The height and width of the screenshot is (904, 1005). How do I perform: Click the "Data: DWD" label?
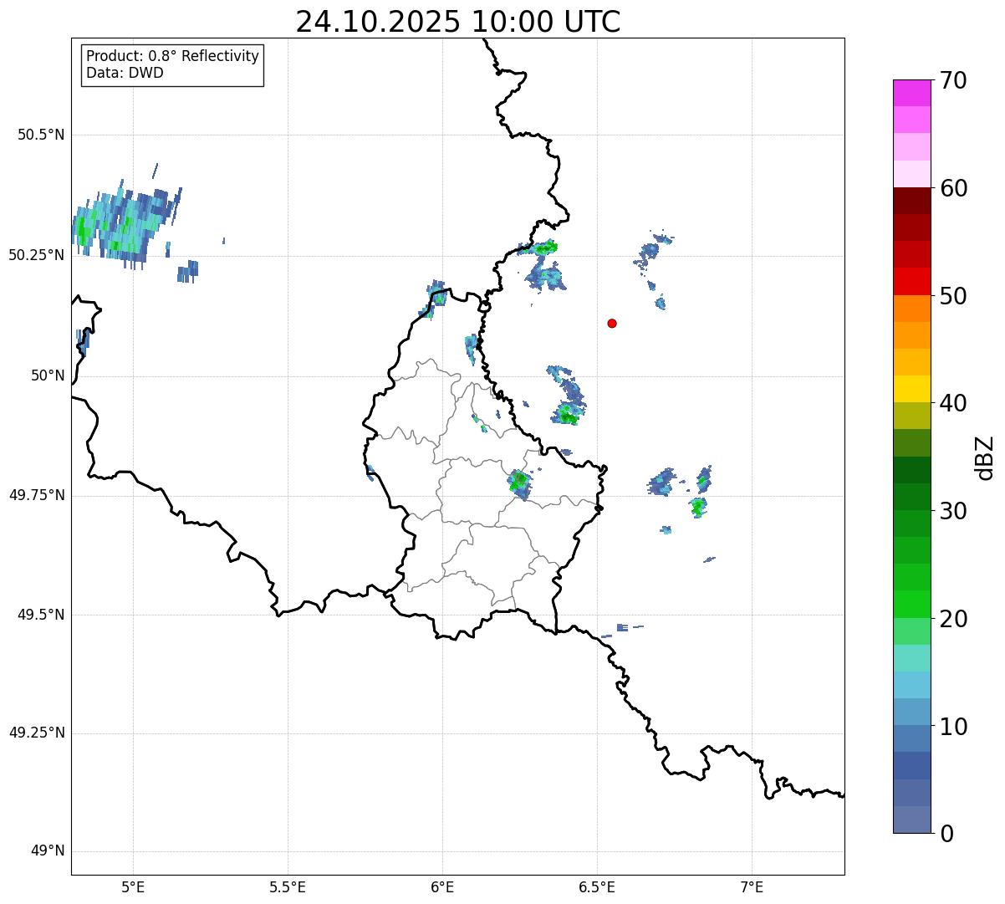pyautogui.click(x=125, y=73)
